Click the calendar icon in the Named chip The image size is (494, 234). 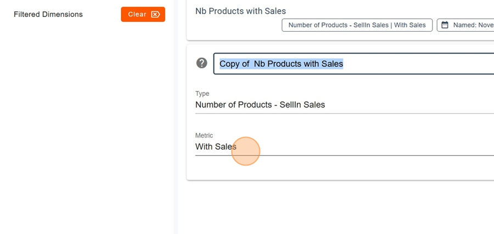tap(445, 25)
